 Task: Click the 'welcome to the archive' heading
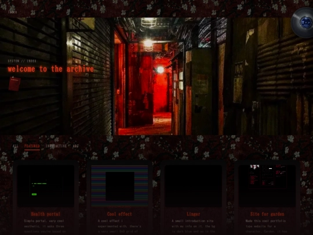pos(50,69)
